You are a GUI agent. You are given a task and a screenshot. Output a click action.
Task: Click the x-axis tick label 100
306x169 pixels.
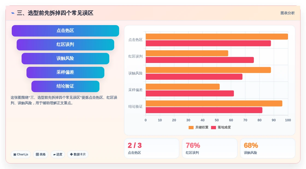coord(288,120)
